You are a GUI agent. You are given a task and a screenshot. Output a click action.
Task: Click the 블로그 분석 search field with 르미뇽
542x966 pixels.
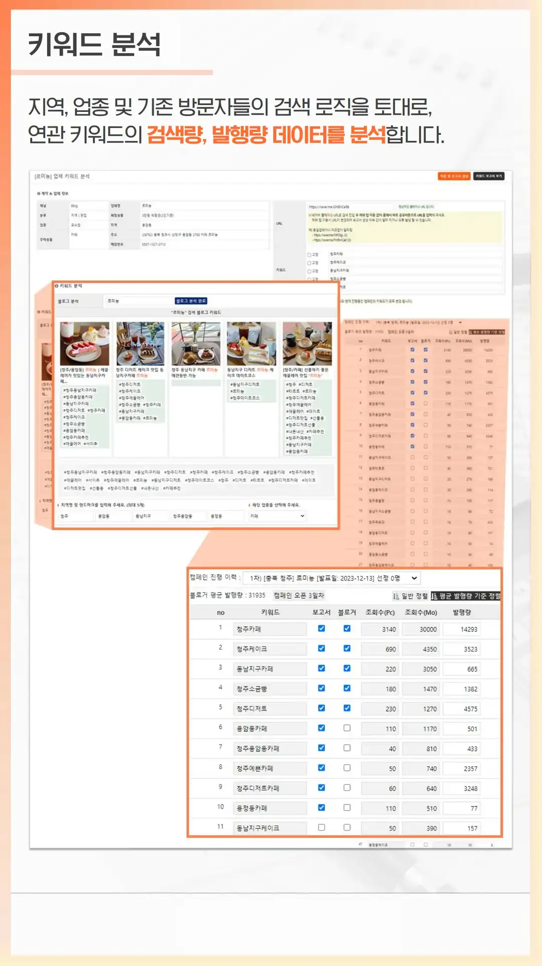[x=138, y=301]
